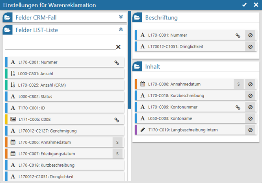The image size is (262, 183).
Task: Click link icon on L171-C005: C008
Action: 117,120
